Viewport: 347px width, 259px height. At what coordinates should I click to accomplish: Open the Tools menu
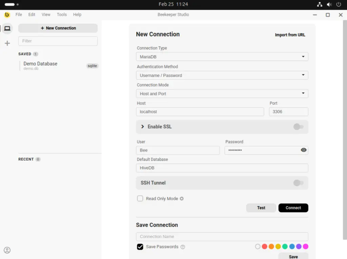tap(61, 15)
